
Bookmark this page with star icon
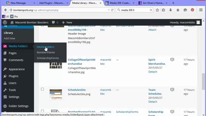click(x=157, y=10)
